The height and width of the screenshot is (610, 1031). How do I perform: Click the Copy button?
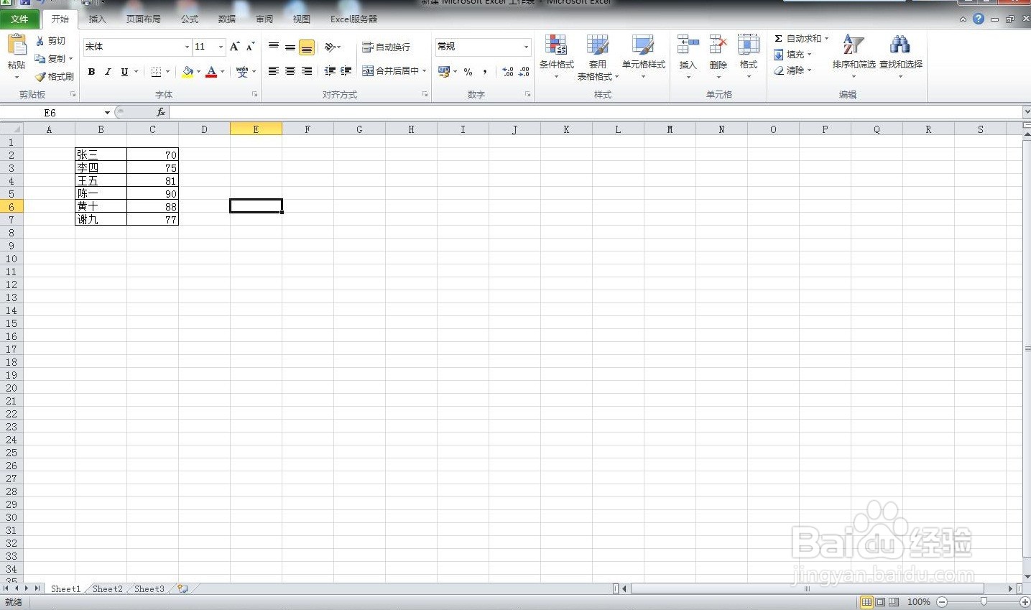53,58
